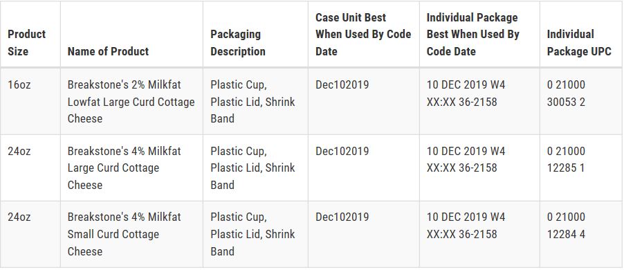Viewport: 624px width, 270px height.
Task: Select Breakstone's 4% Milkfat Small Curd name
Action: tap(124, 234)
